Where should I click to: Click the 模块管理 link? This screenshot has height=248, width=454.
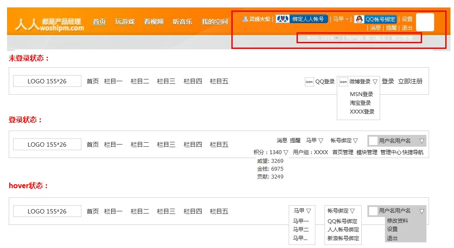pyautogui.click(x=367, y=152)
